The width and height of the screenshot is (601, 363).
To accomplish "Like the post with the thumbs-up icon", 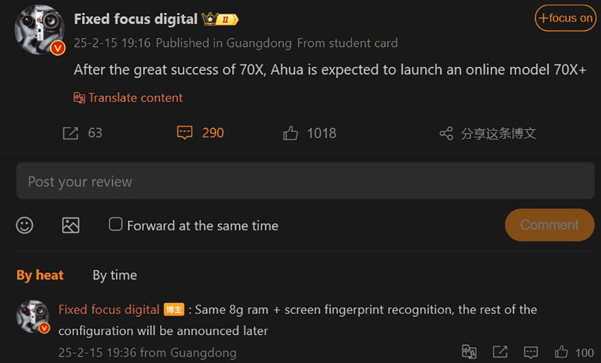I will point(291,134).
